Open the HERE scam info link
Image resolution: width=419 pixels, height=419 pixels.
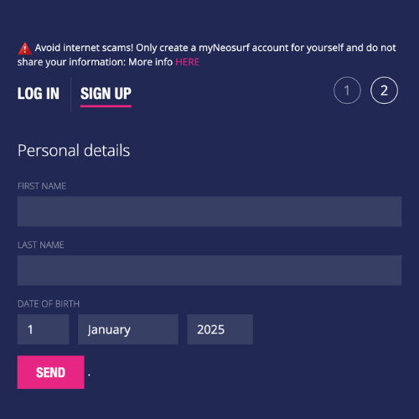(187, 62)
